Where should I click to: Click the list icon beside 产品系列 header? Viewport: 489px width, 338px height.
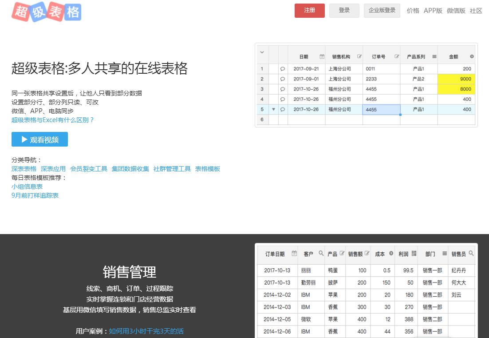pyautogui.click(x=434, y=56)
